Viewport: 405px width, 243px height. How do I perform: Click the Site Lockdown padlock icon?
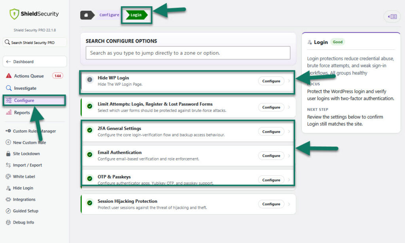8,153
